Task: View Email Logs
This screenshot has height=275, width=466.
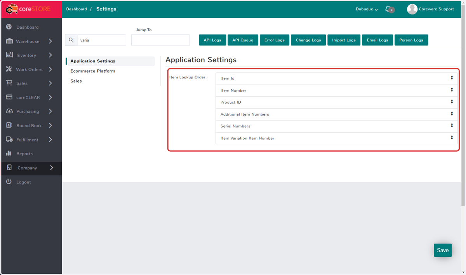Action: click(x=377, y=40)
